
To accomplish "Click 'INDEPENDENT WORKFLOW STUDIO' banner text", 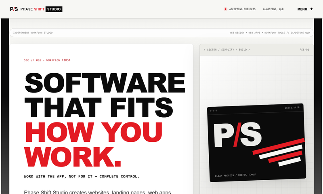I will 33,33.
